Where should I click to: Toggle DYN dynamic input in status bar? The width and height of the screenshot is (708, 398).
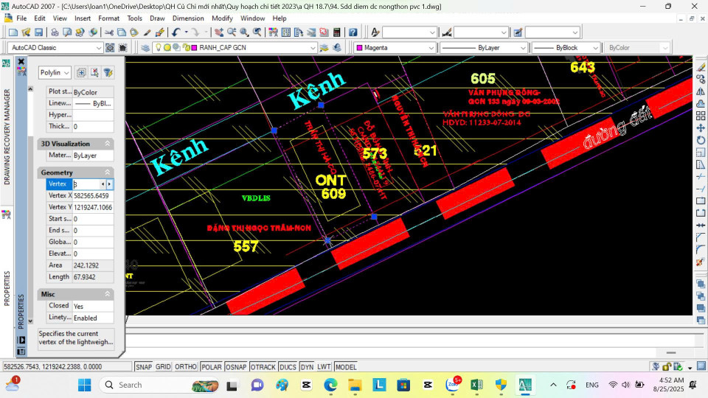(x=307, y=367)
